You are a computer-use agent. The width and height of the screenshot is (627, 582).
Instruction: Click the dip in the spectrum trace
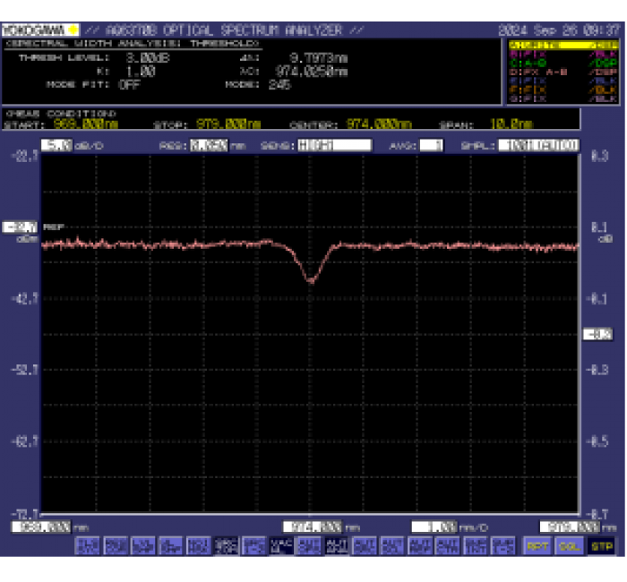tap(311, 278)
